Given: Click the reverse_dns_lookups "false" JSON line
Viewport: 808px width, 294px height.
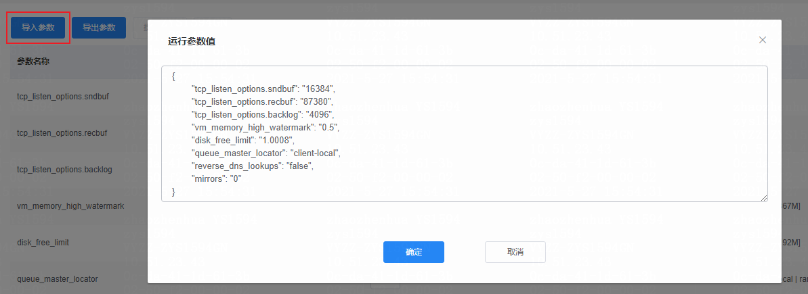Looking at the screenshot, I should click(252, 166).
